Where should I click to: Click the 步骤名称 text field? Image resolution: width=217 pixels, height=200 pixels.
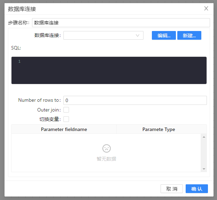click(x=121, y=23)
